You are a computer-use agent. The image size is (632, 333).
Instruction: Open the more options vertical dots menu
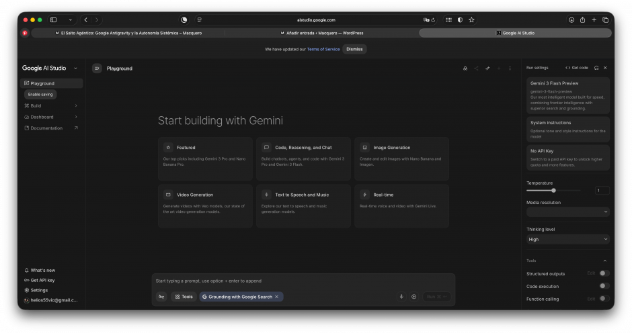(x=510, y=68)
